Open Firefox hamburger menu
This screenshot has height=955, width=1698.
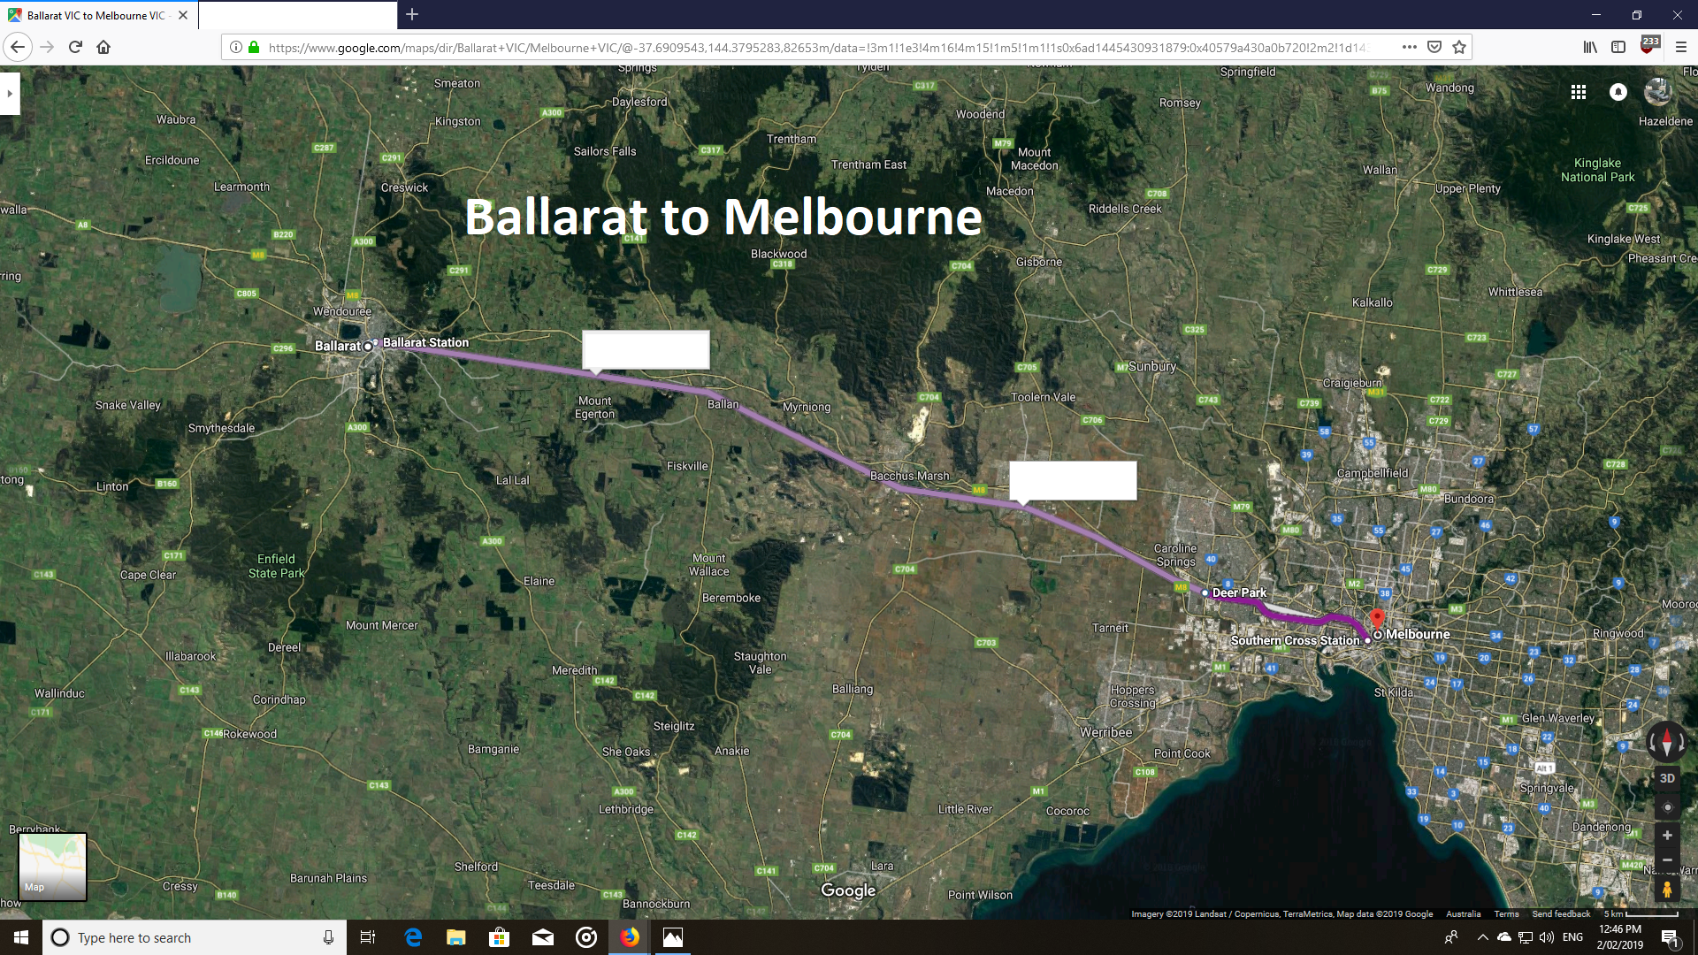coord(1680,48)
